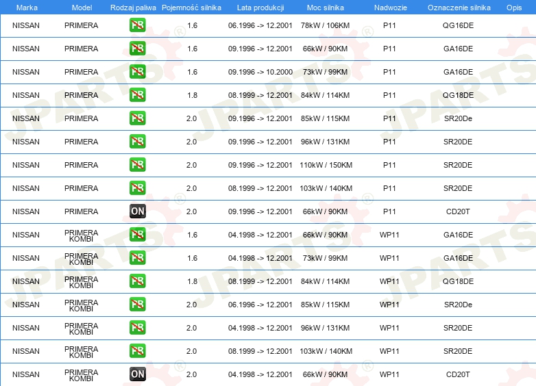Select 73kW / 99KM in the WP11 row
This screenshot has width=536, height=386.
point(325,258)
